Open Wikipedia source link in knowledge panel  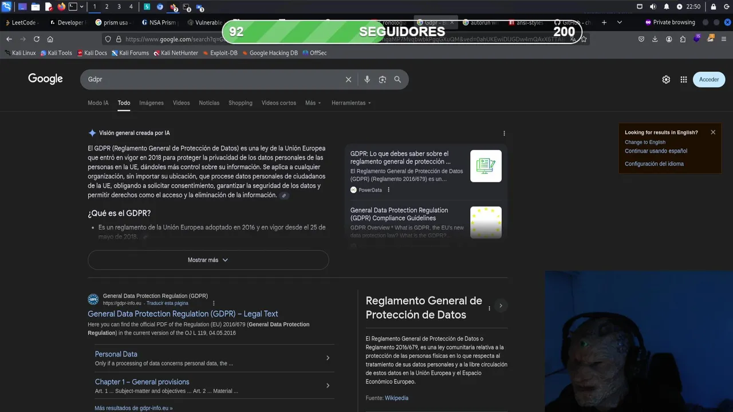(396, 398)
